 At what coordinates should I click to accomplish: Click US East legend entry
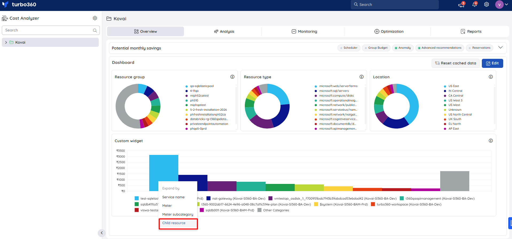(451, 86)
